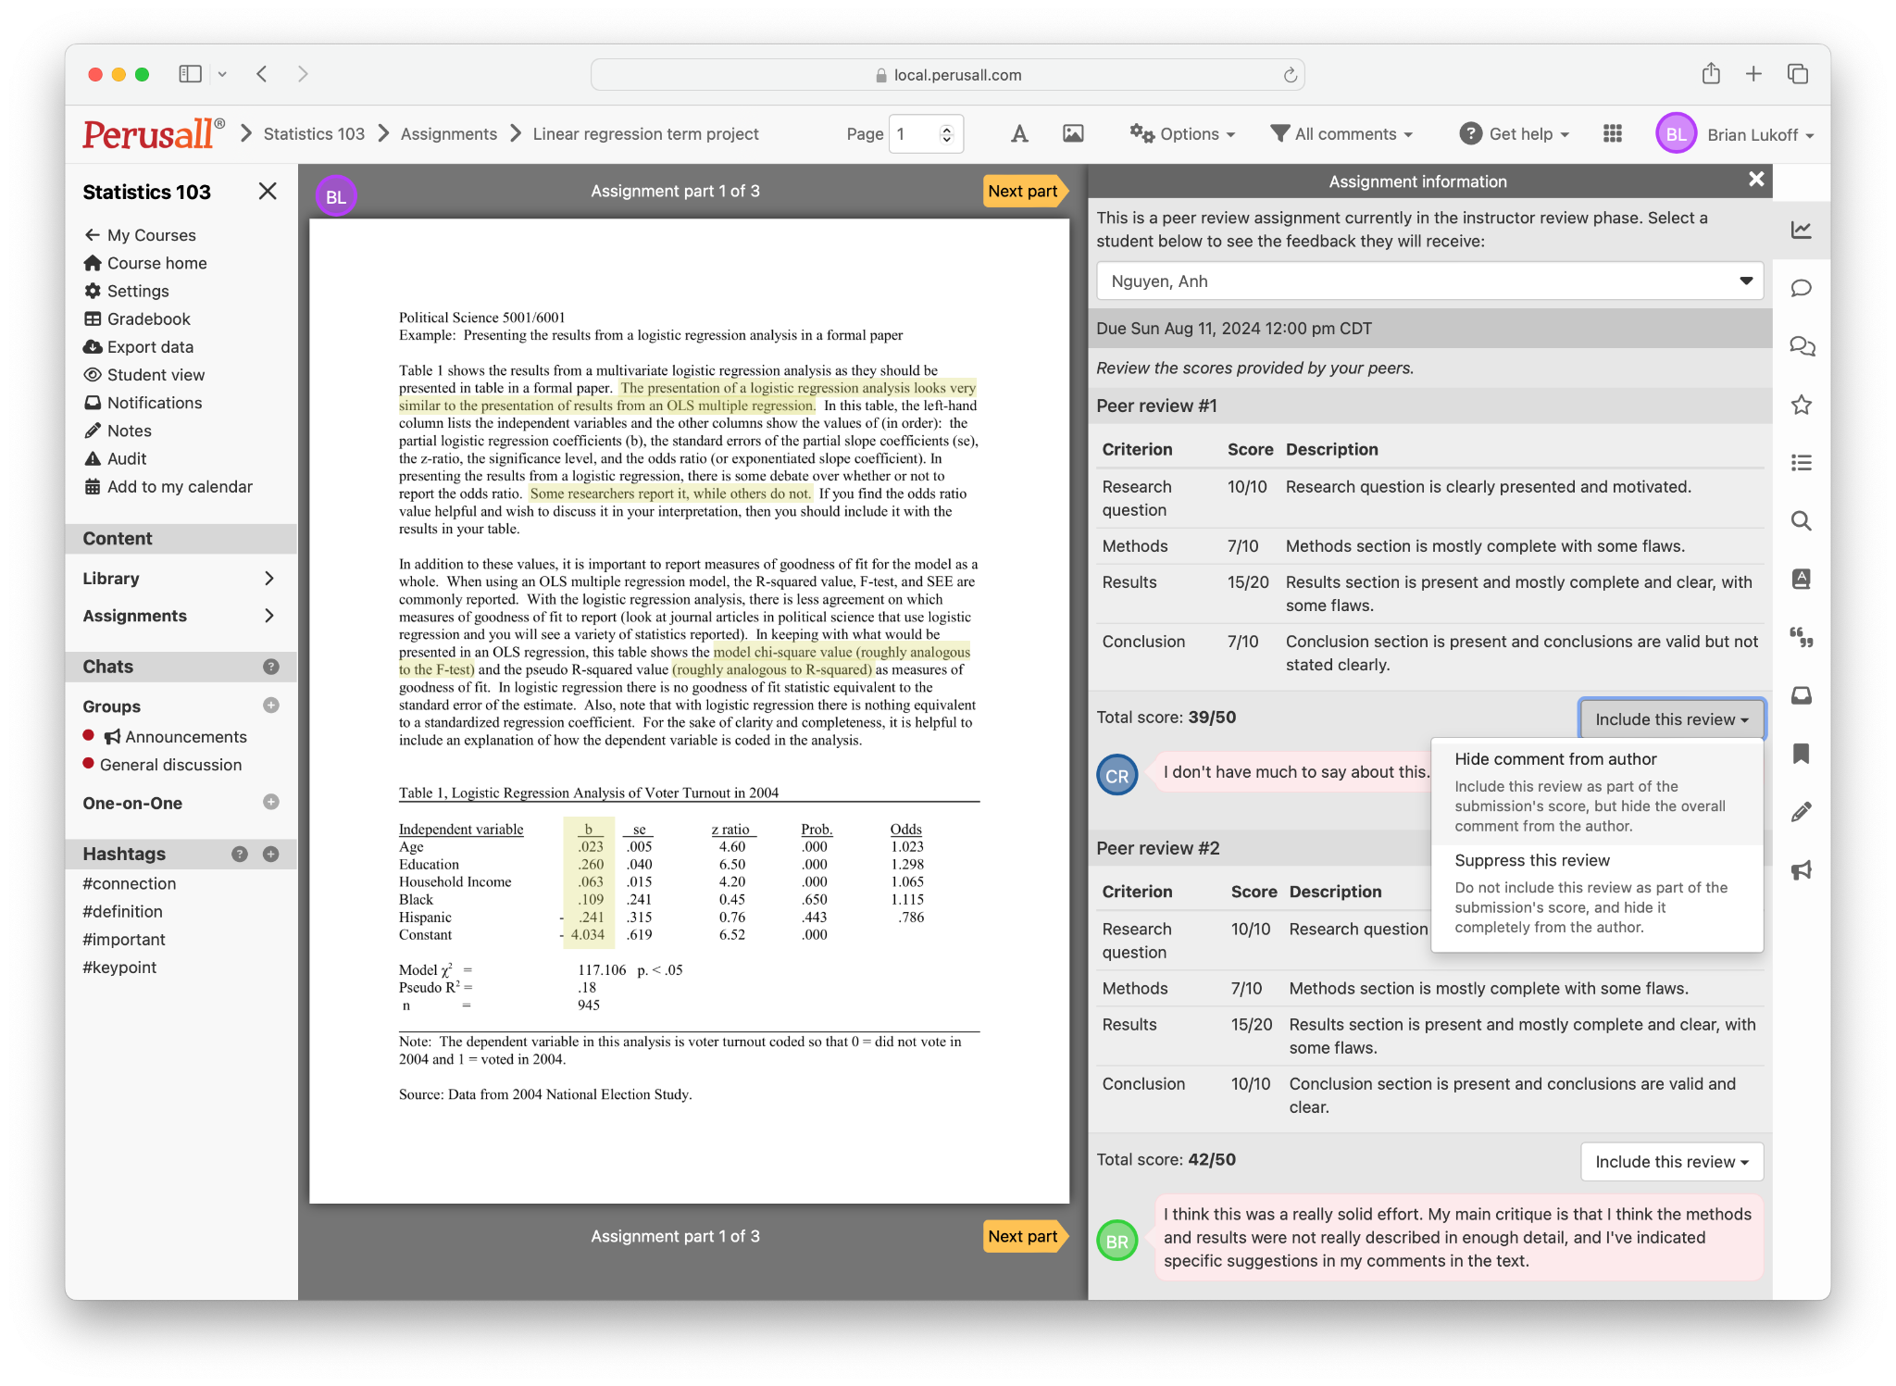Open the student selector showing Nguyen, Anh
The image size is (1896, 1386).
pyautogui.click(x=1428, y=281)
